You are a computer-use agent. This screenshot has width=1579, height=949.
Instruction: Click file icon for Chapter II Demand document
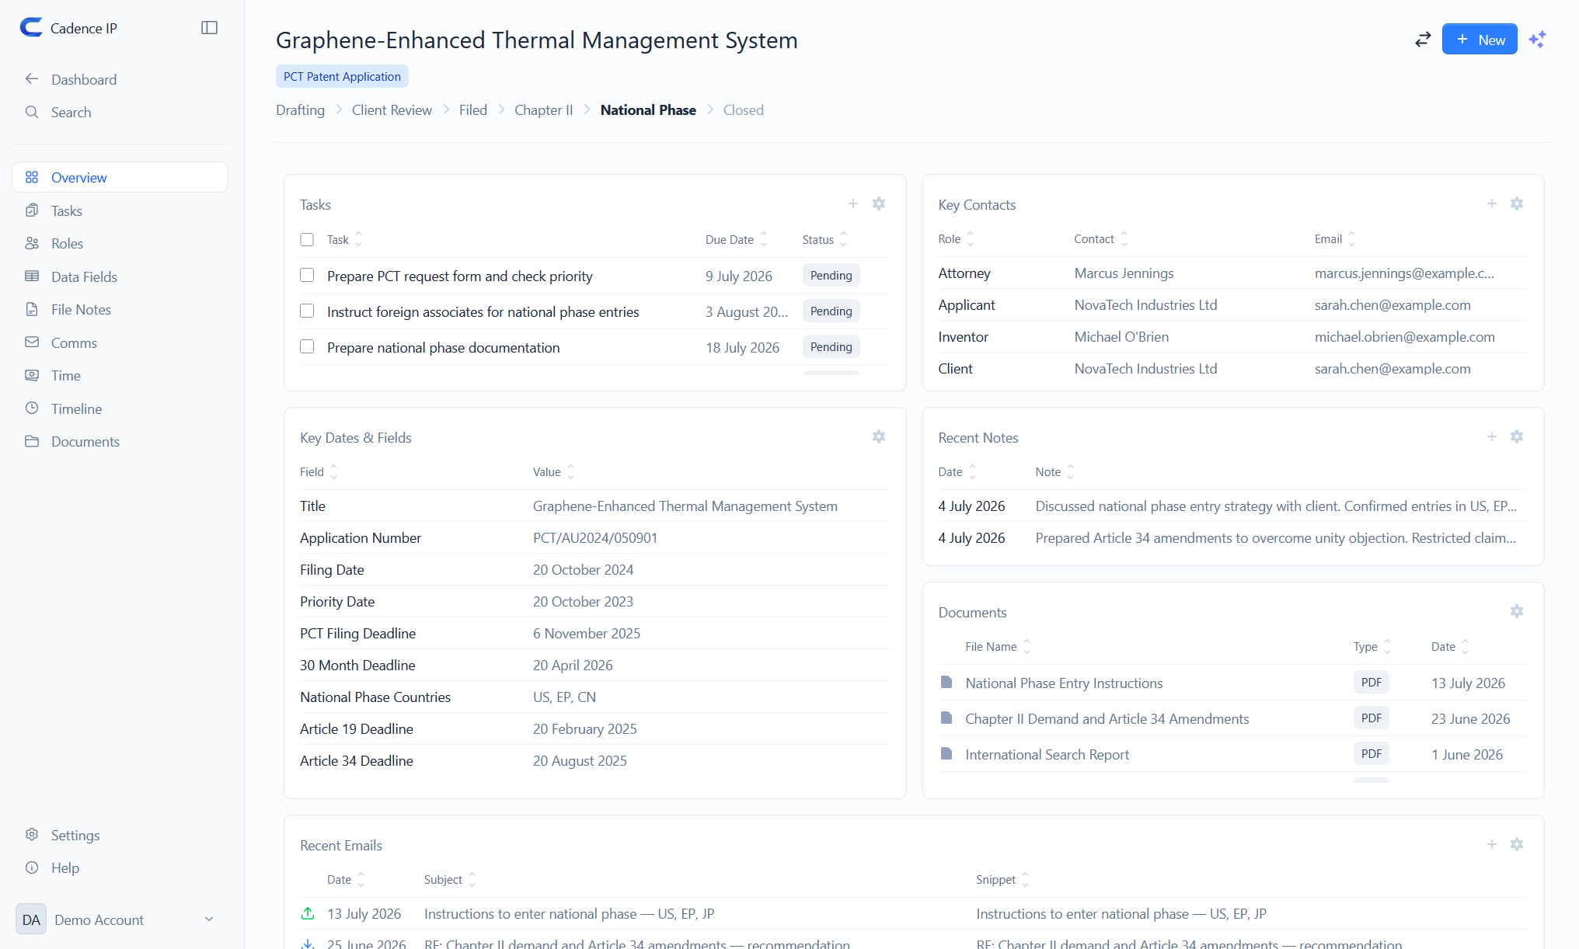[946, 718]
